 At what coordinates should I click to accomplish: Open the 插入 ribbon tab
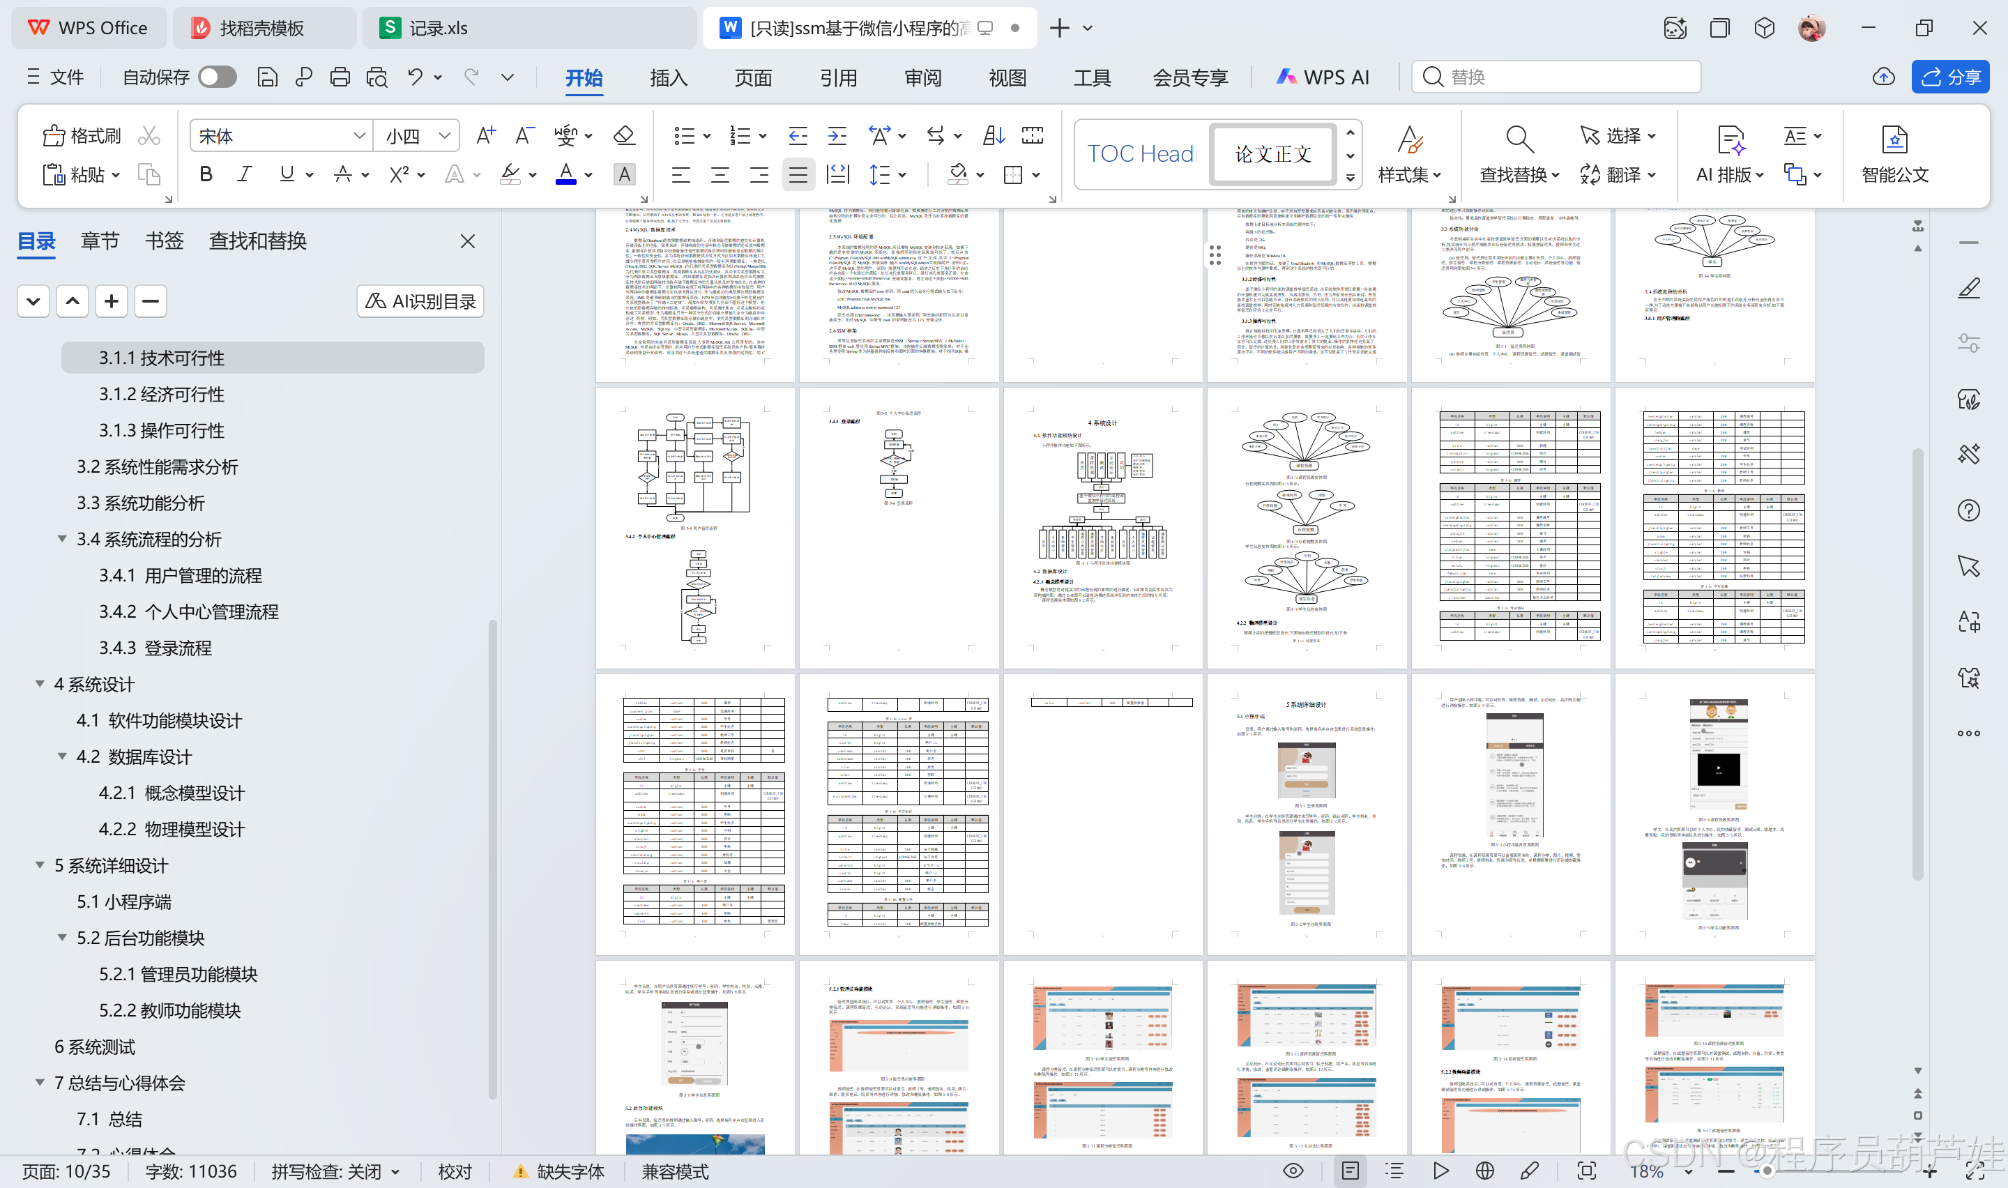(x=669, y=77)
